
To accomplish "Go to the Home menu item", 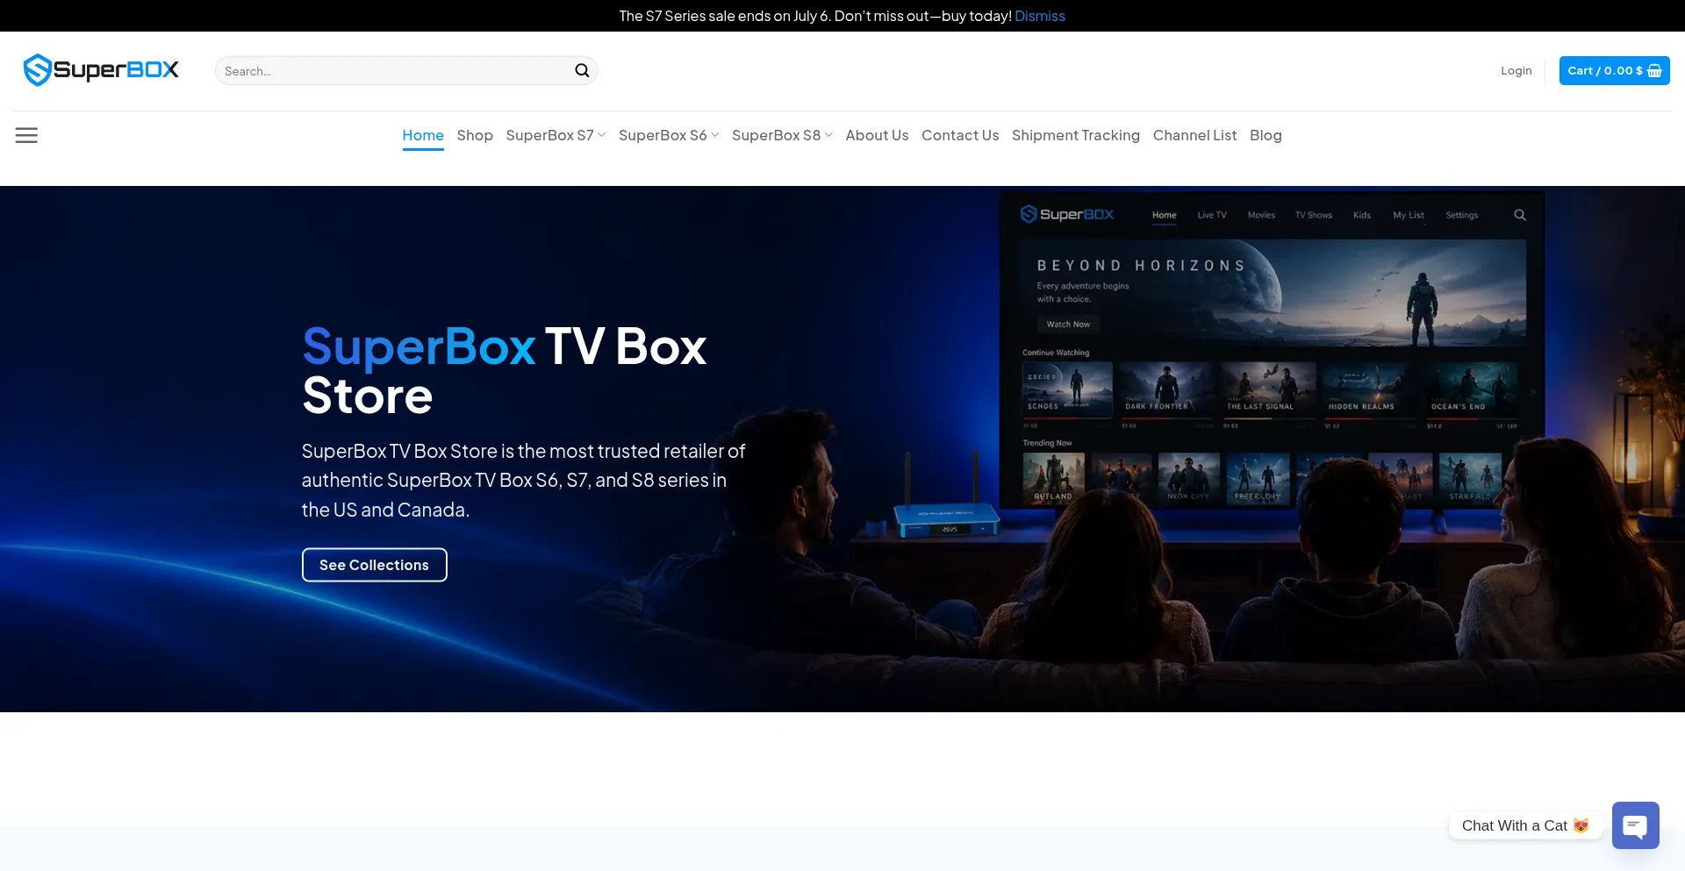I will 423,135.
